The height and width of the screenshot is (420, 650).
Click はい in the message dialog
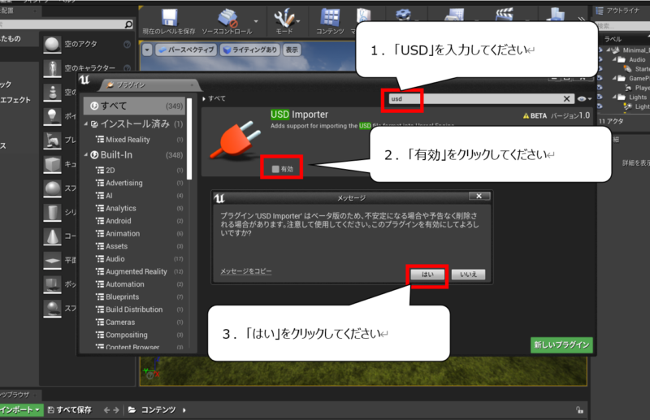427,275
